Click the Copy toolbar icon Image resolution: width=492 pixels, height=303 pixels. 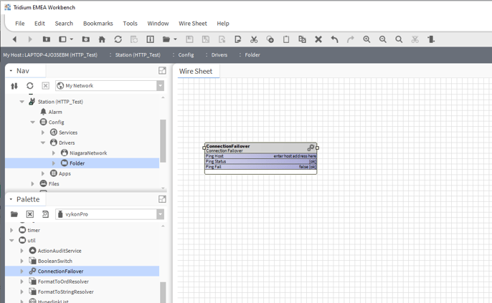270,39
